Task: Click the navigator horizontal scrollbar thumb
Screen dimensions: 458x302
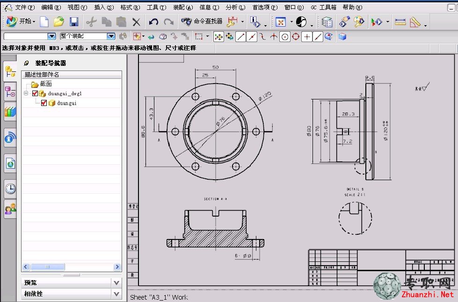Action: pos(48,267)
